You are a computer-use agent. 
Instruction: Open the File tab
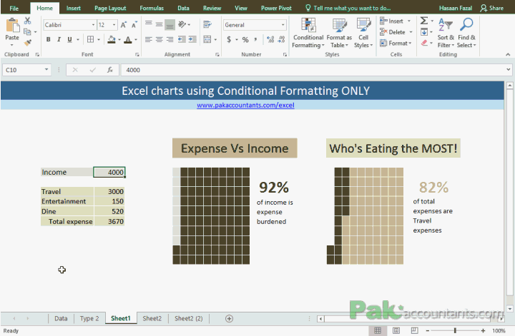14,8
